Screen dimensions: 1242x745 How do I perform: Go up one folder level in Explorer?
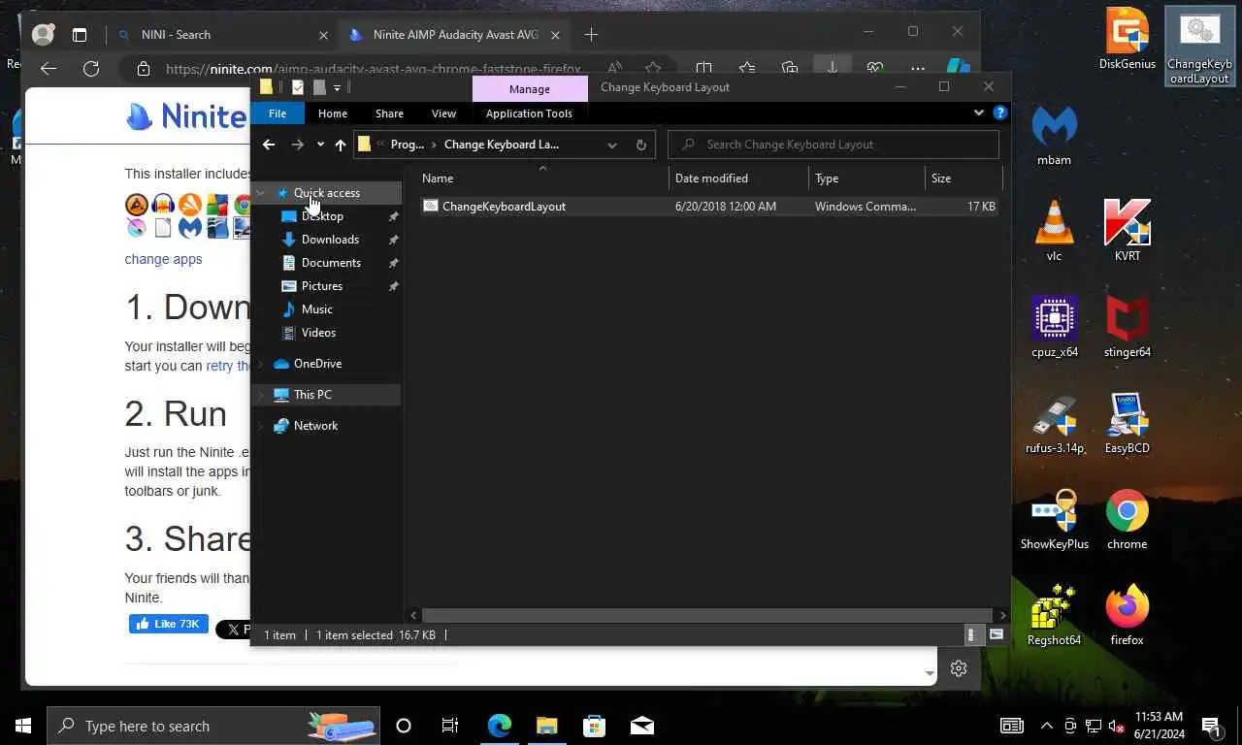pos(340,145)
